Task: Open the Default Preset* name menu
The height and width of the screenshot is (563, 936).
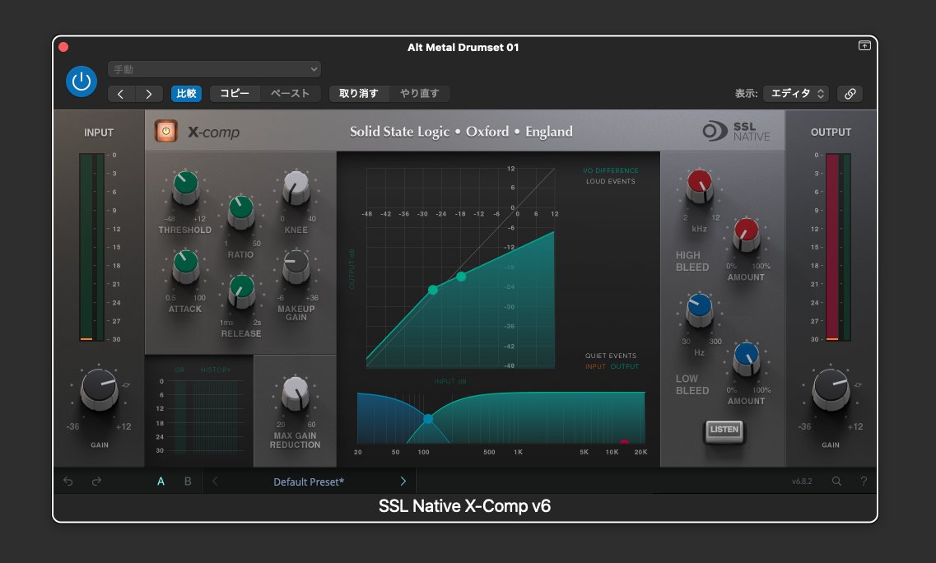Action: tap(309, 482)
